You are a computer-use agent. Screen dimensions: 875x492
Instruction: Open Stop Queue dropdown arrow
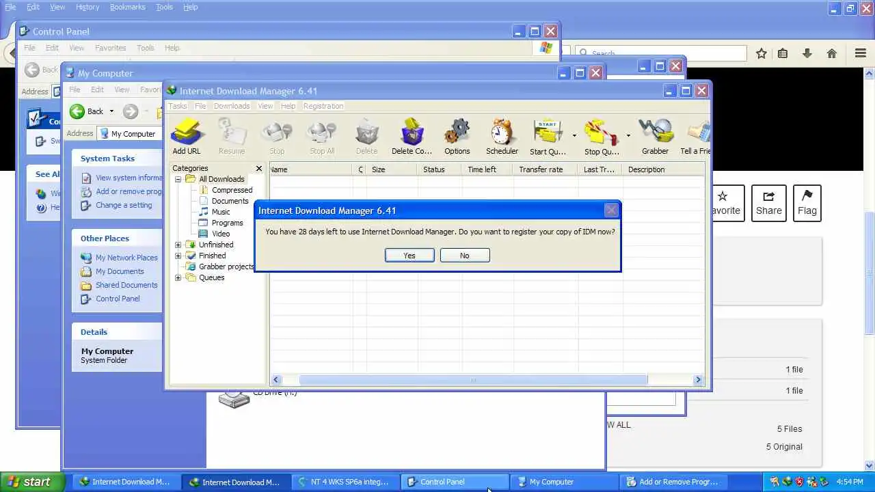click(628, 136)
